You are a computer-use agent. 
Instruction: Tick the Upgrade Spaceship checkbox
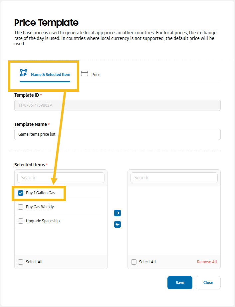point(21,221)
